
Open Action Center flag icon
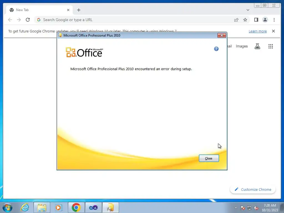(x=243, y=208)
